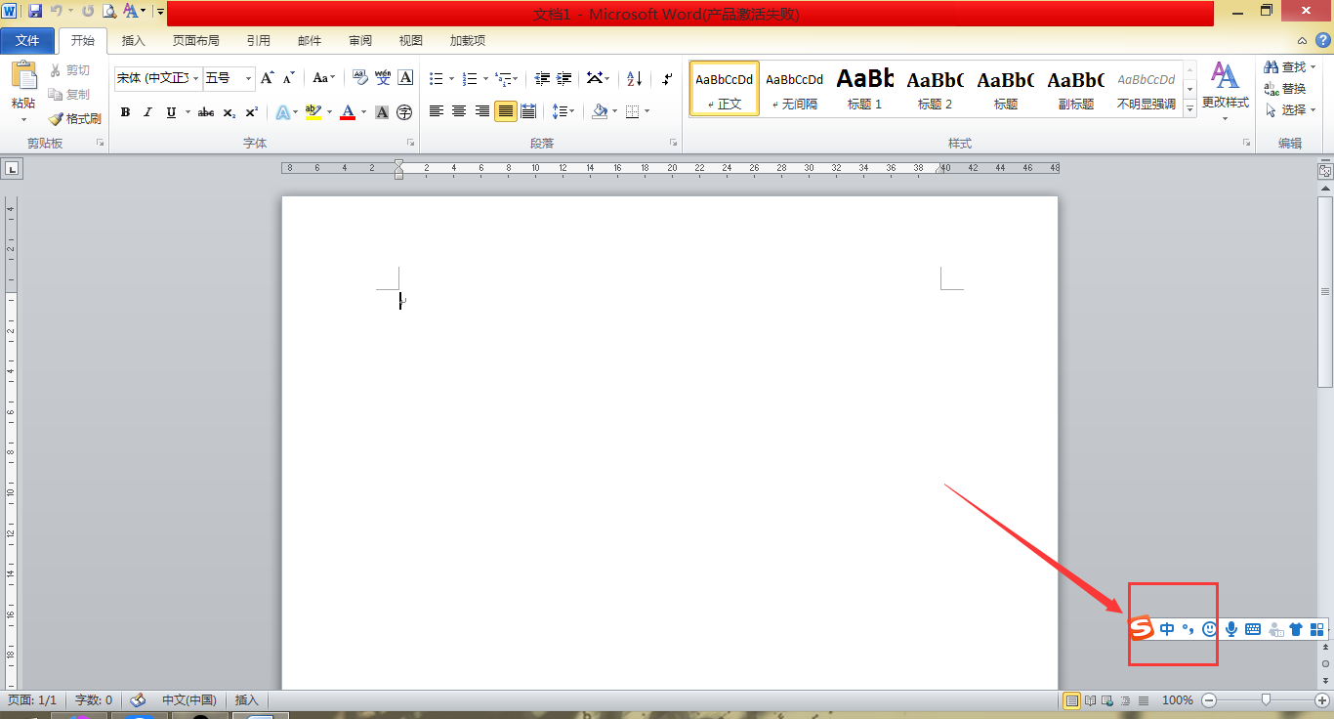The image size is (1334, 719).
Task: Save the document from Quick Access toolbar
Action: [x=35, y=11]
